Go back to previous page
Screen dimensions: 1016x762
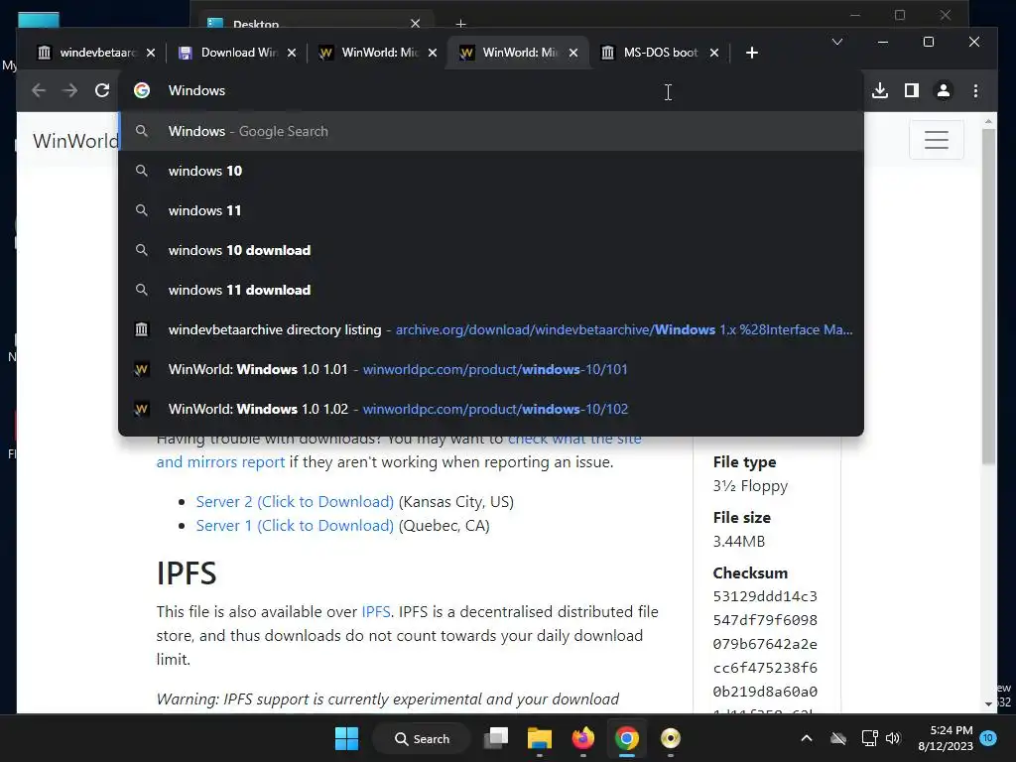click(x=39, y=90)
